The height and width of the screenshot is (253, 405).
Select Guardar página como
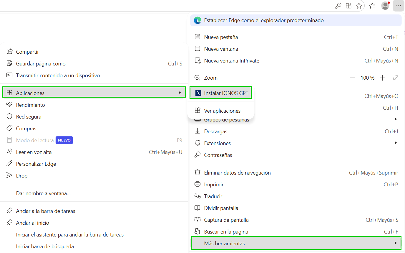point(94,64)
